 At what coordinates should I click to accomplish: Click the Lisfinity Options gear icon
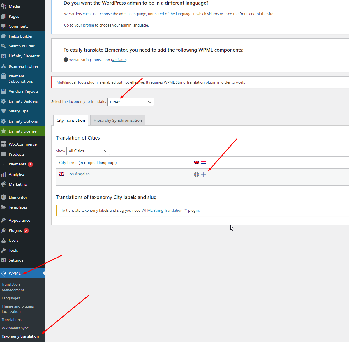tap(3, 121)
